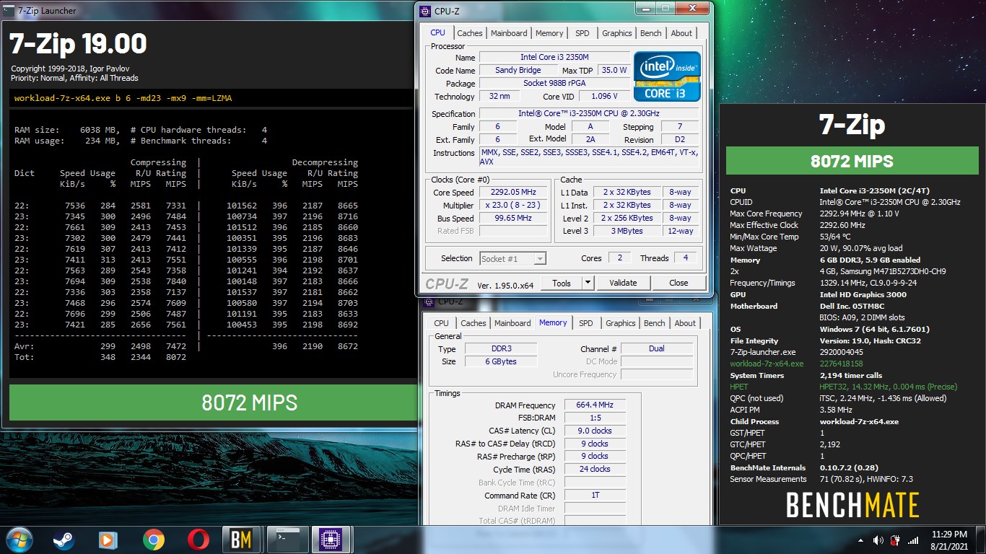
Task: Open the Graphics tab in front CPU-Z window
Action: [617, 33]
